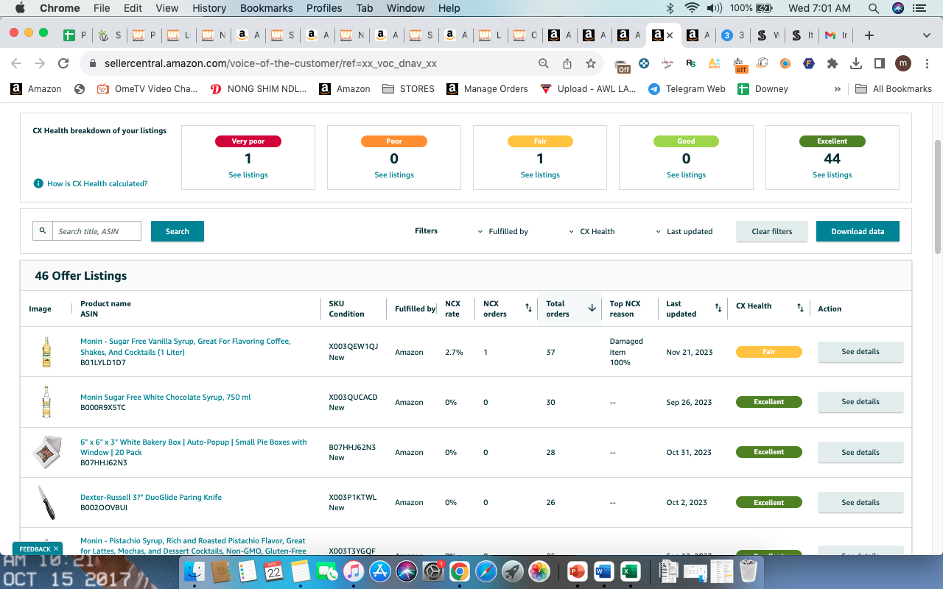Show more bookmarks with the double chevron

pos(837,89)
